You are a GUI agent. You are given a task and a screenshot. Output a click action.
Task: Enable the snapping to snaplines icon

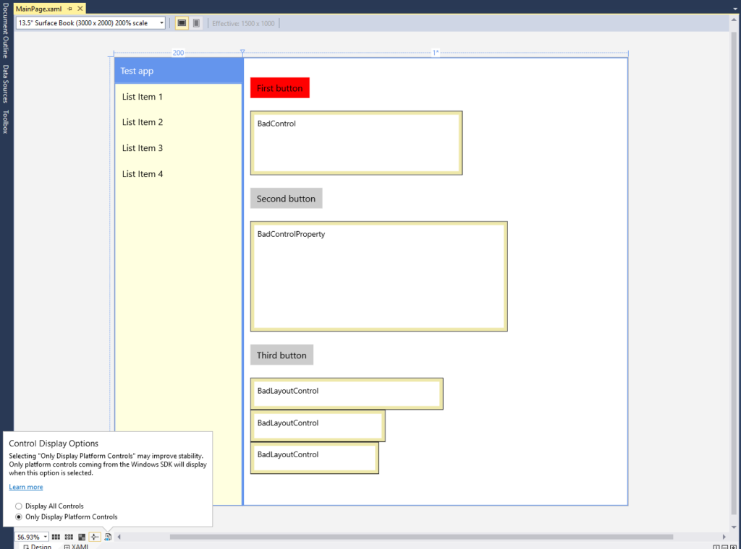point(95,537)
